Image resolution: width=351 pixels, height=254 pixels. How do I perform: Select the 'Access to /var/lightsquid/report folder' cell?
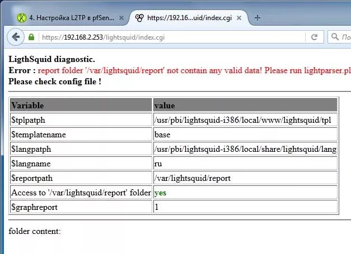81,192
